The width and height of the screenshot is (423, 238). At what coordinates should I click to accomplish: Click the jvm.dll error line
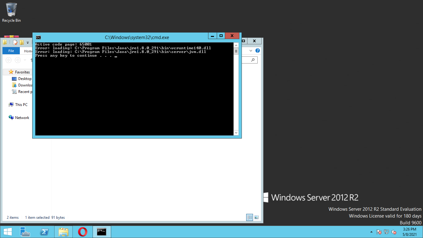[121, 52]
